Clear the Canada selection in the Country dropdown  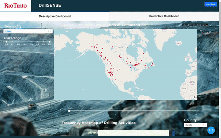[203, 125]
